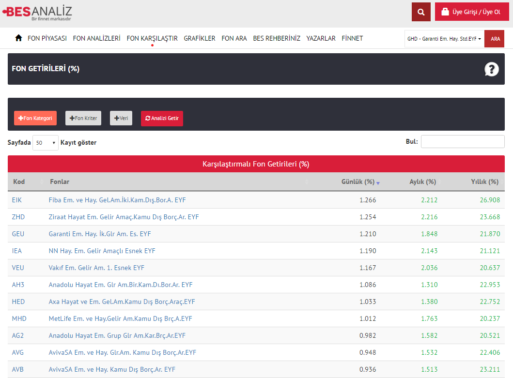
Task: Open Axa Hayat ve Em. fund link
Action: tap(122, 302)
